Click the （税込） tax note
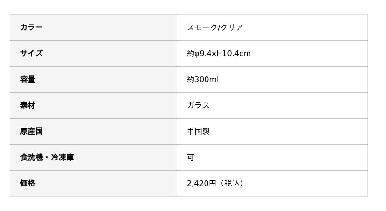 coord(232,183)
